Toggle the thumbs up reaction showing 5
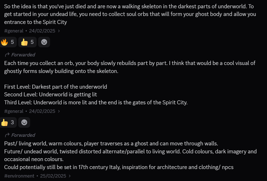This screenshot has width=267, height=181. [27, 42]
